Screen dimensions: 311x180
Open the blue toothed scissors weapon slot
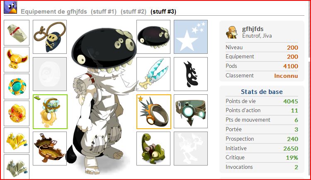click(x=153, y=74)
